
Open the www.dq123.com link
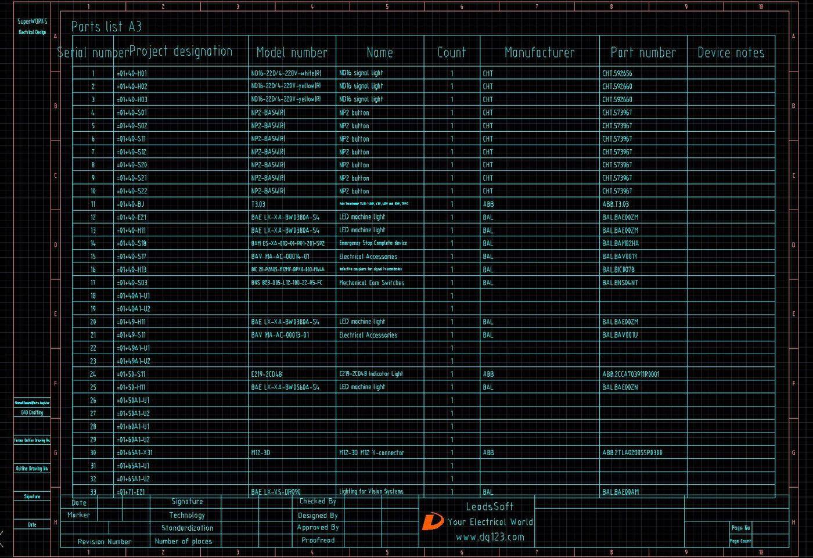coord(490,537)
